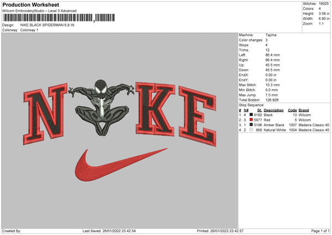Click the 'Stops:' label
Screen dimensions: 332x235
point(244,45)
